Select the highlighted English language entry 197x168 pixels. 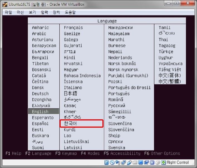click(44, 112)
